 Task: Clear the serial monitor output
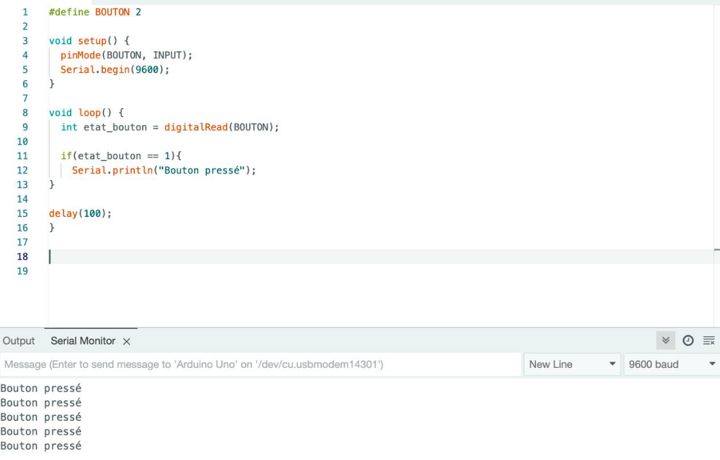click(x=709, y=341)
